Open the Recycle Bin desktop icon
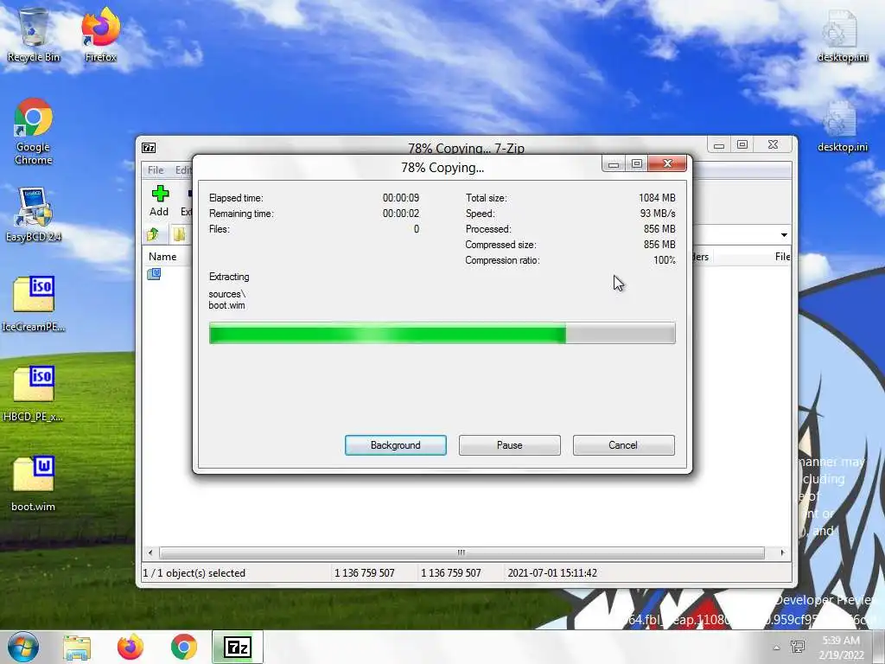The image size is (885, 664). click(34, 34)
